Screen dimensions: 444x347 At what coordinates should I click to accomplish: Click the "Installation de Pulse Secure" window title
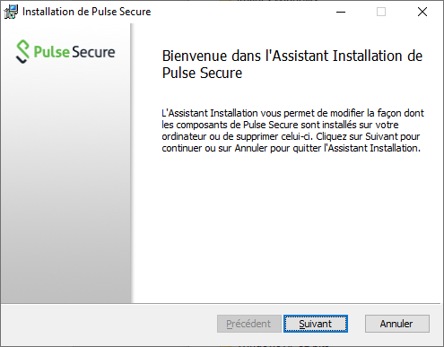(87, 12)
